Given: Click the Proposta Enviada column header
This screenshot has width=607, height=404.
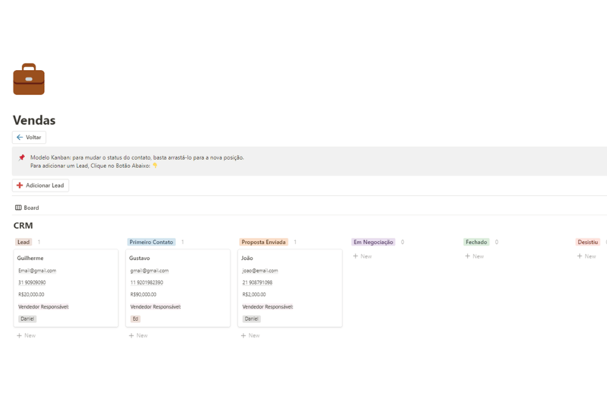Looking at the screenshot, I should tap(264, 242).
